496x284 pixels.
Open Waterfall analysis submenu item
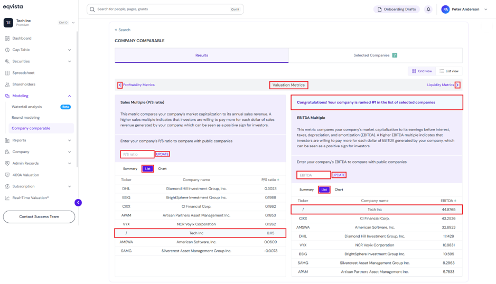tap(26, 107)
